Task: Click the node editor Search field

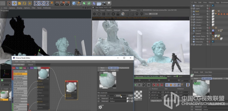Action: point(43,64)
